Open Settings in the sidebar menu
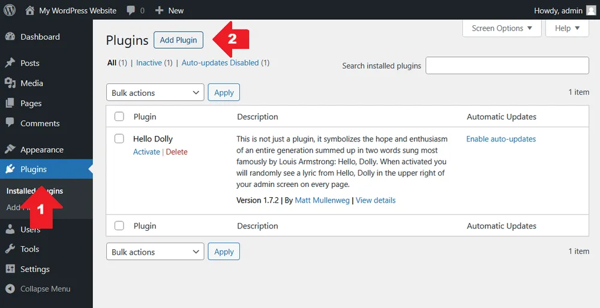This screenshot has width=600, height=308. coord(35,269)
